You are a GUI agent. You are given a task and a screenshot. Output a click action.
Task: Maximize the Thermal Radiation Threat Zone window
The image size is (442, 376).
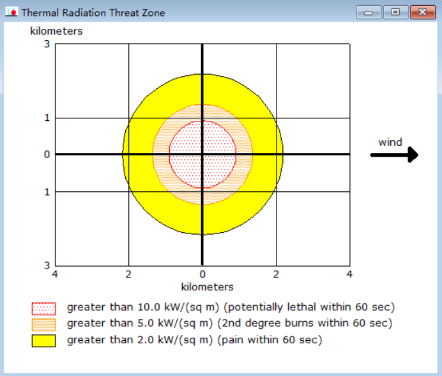coord(395,12)
